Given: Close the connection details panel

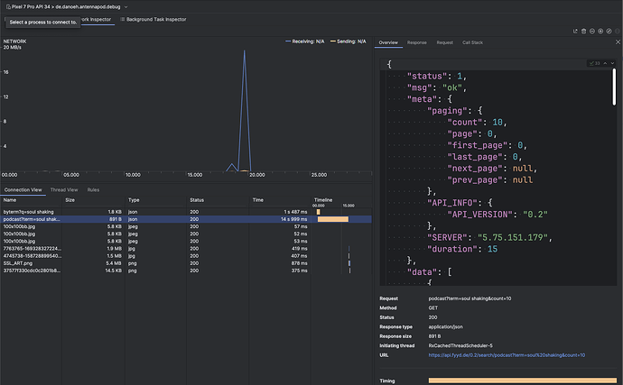Looking at the screenshot, I should tap(618, 42).
